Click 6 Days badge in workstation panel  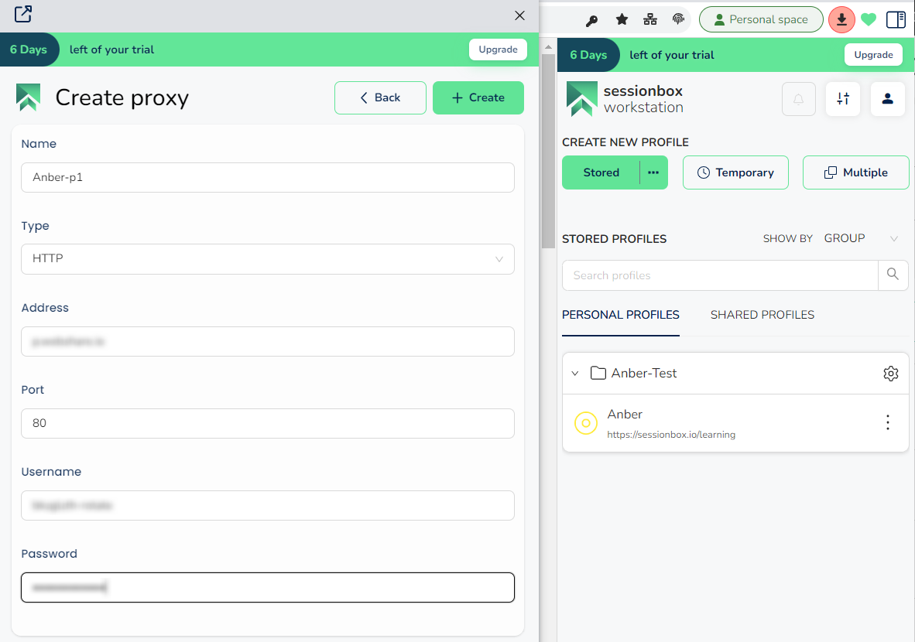pyautogui.click(x=588, y=55)
